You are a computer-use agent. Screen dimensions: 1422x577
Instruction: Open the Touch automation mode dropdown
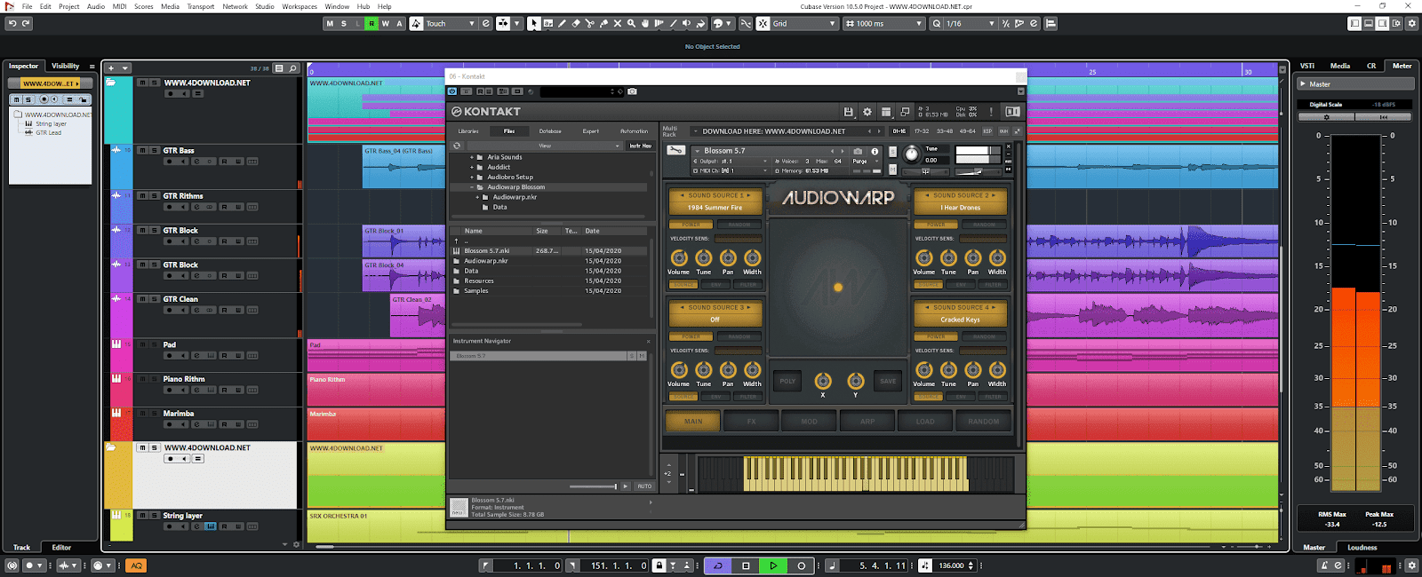(x=450, y=24)
